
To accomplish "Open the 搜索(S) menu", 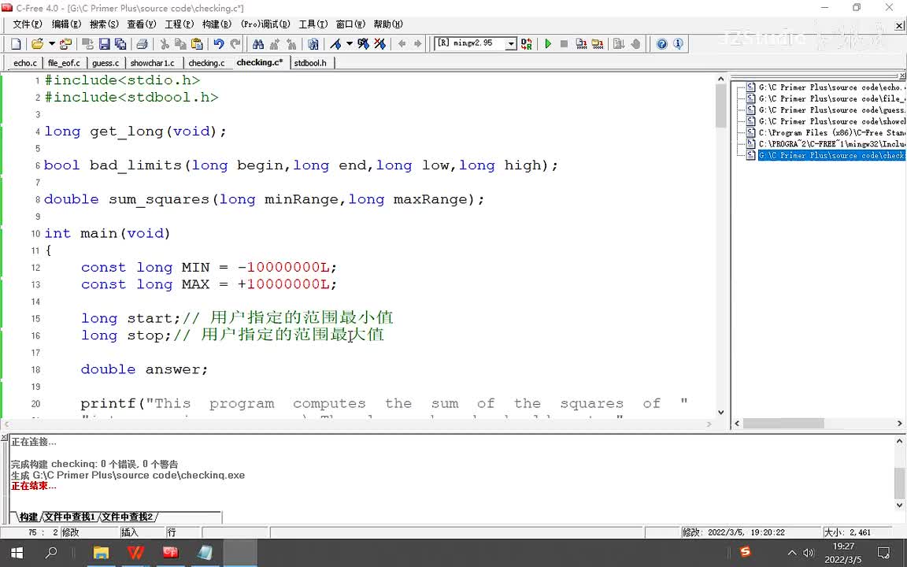I will (104, 24).
